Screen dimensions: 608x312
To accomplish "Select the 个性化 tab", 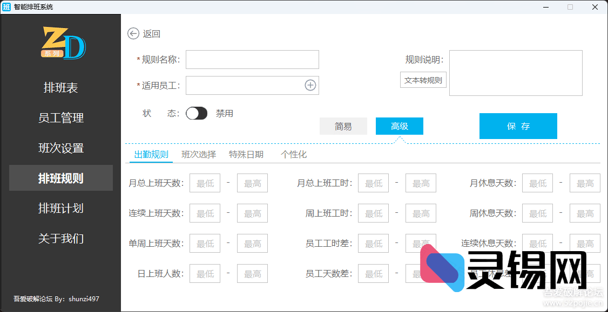I will 294,155.
